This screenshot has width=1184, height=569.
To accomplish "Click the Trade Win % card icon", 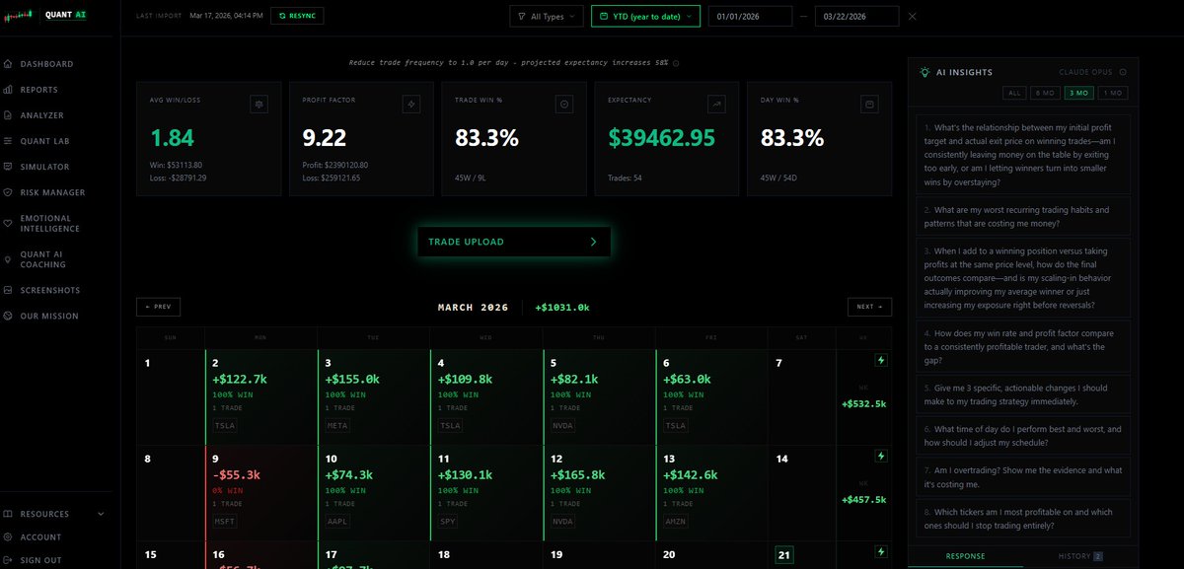I will 563,104.
